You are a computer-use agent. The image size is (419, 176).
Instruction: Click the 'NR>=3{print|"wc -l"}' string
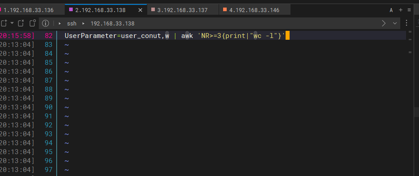(x=241, y=36)
